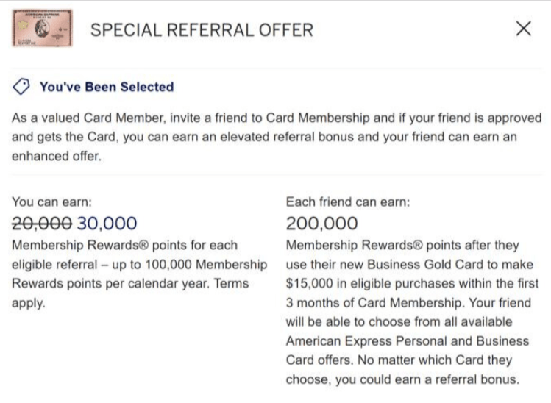Open the Terms apply text
The width and height of the screenshot is (551, 403).
[x=230, y=283]
